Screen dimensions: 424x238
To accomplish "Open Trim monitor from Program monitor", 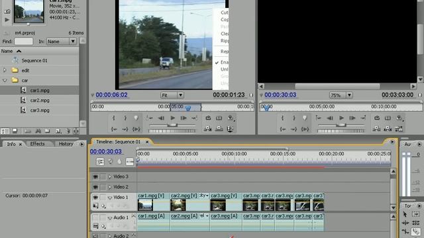I will pyautogui.click(x=399, y=129).
